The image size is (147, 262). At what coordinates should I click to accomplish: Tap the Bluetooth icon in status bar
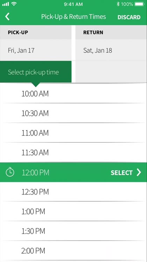(118, 4)
